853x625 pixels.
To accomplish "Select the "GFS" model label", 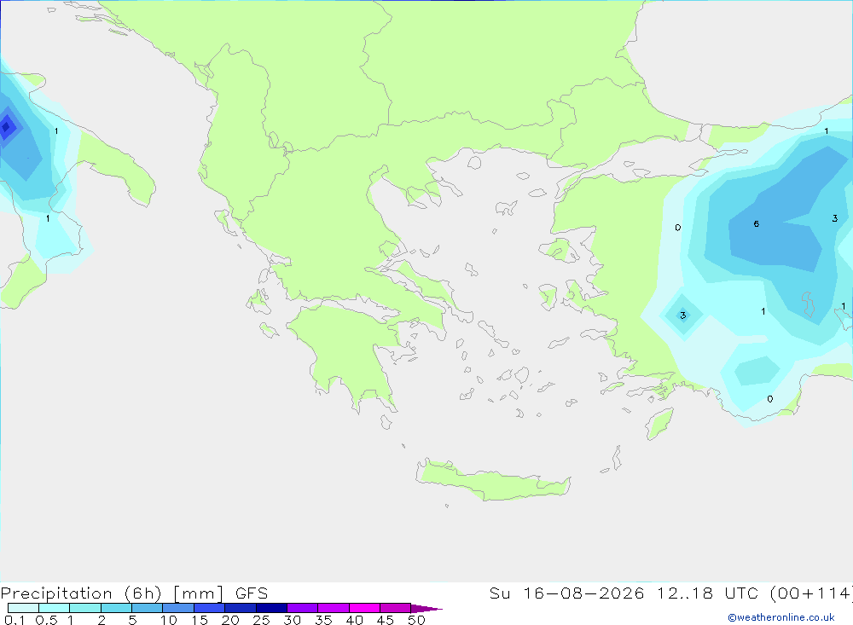I will pos(252,593).
